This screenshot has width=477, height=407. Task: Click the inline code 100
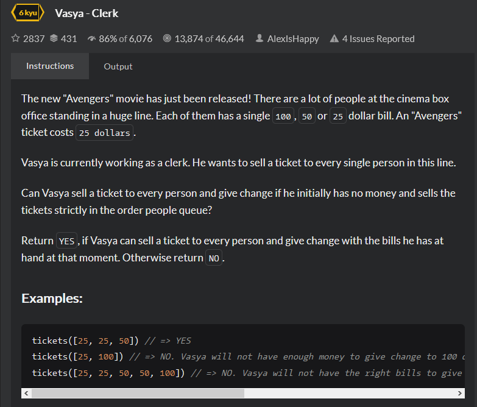283,116
